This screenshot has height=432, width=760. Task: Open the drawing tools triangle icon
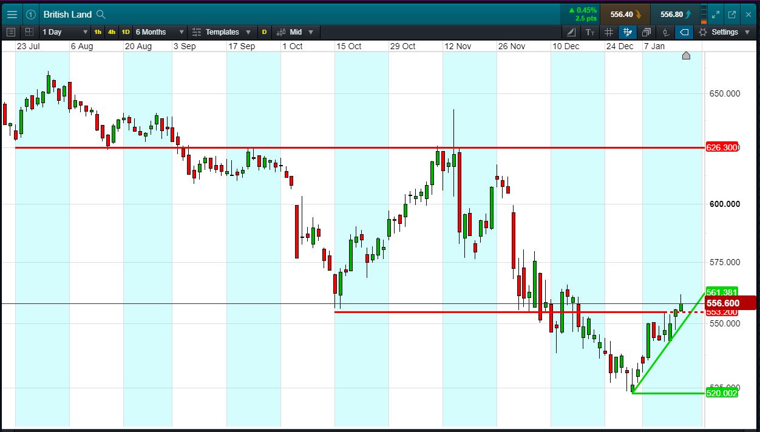coord(571,32)
